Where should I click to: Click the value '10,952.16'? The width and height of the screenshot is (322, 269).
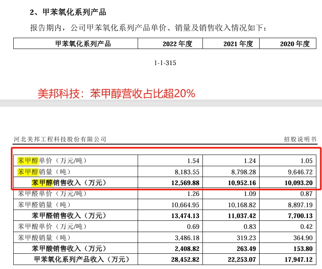[242, 183]
